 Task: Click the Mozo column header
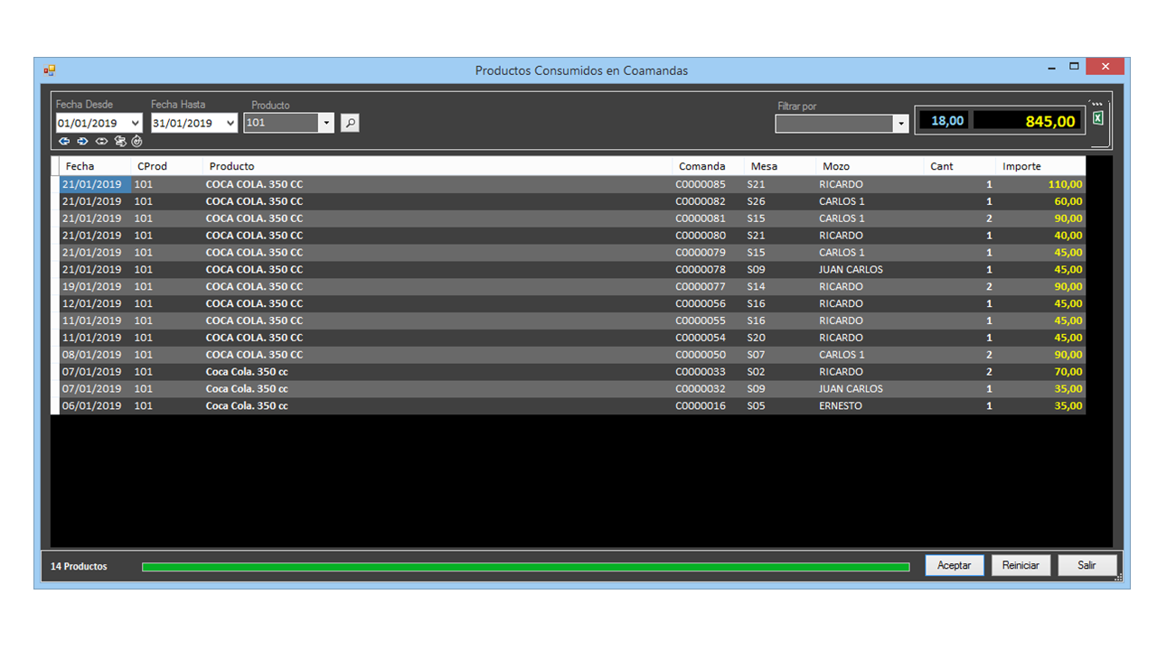tap(836, 166)
